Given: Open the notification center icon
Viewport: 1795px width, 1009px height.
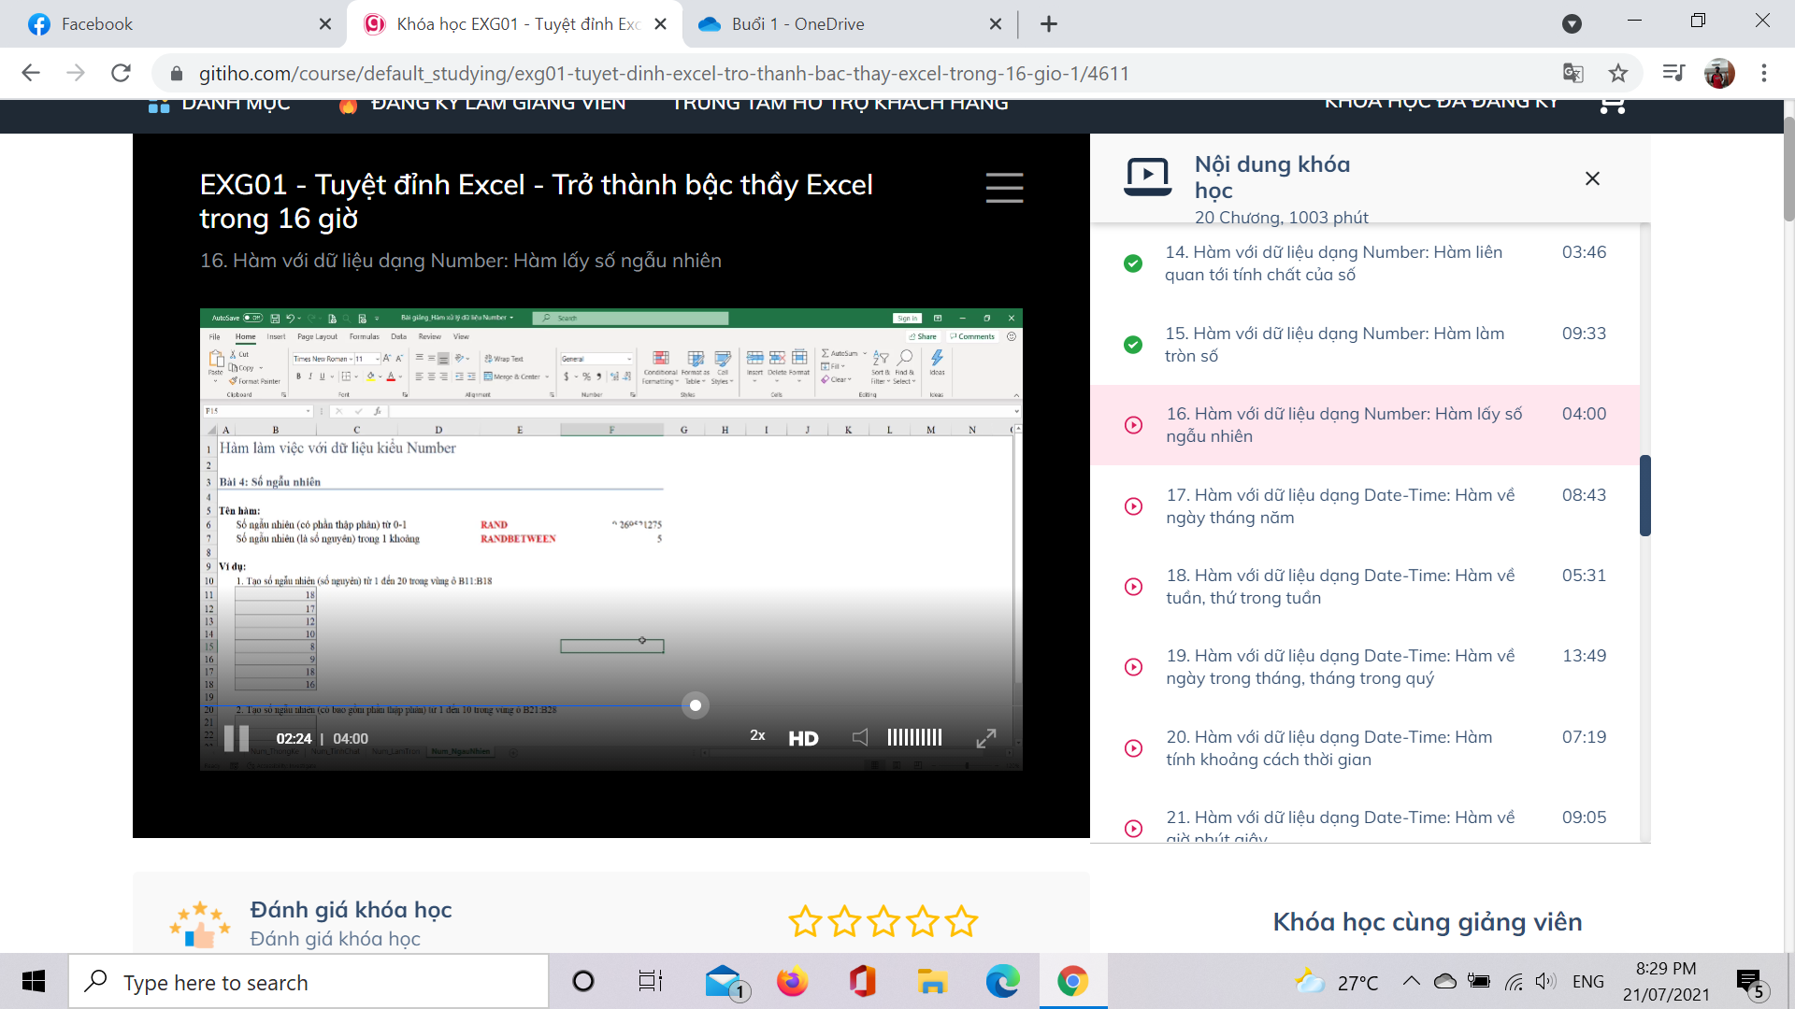Looking at the screenshot, I should pos(1750,983).
